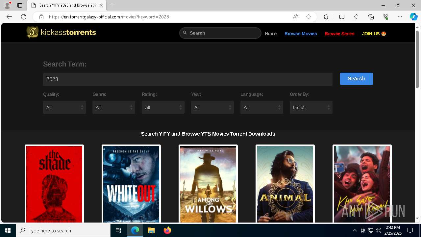Launch Firefox from the taskbar

pos(167,230)
